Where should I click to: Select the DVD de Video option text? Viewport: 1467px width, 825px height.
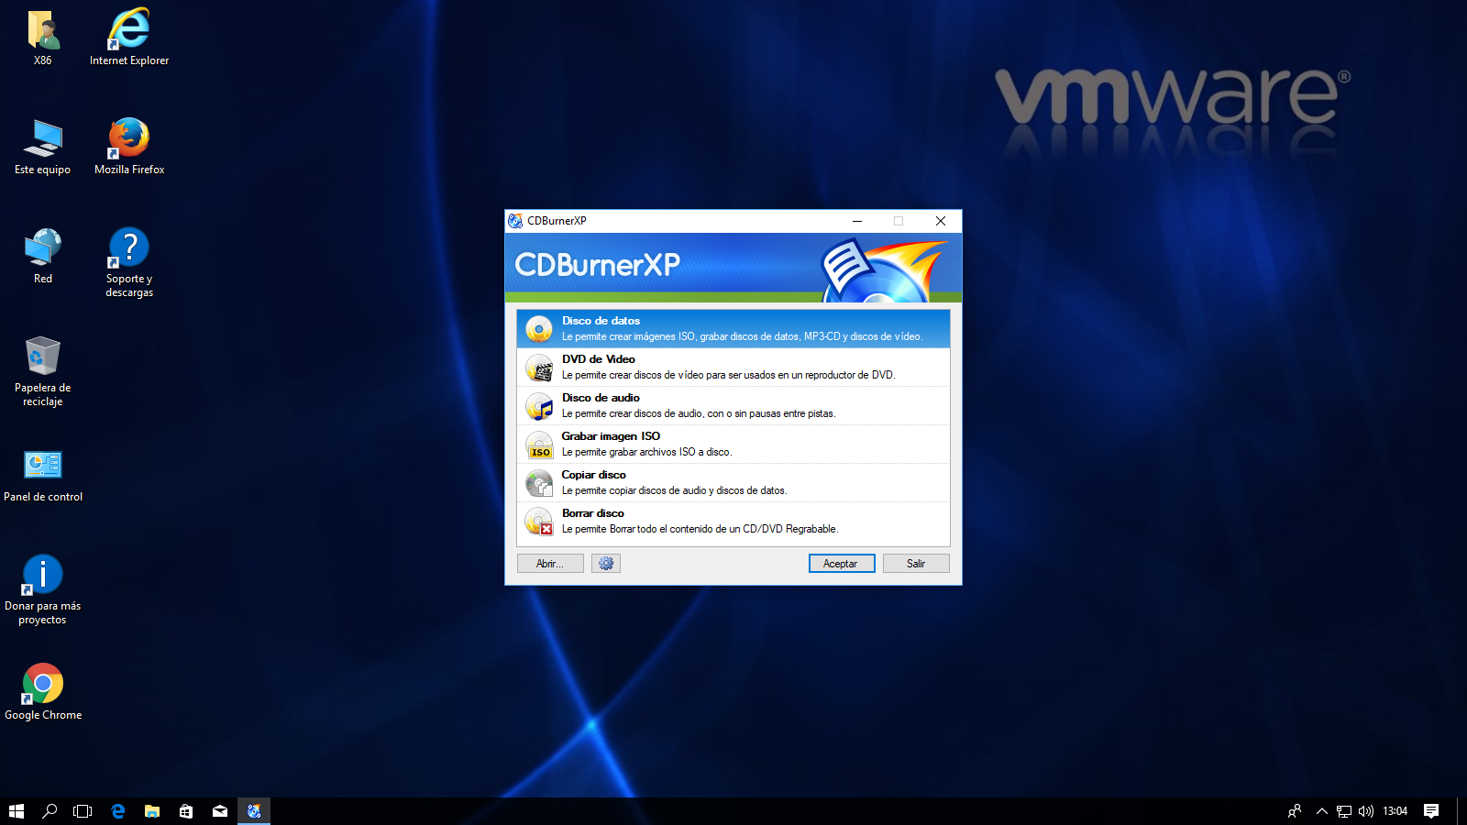598,359
